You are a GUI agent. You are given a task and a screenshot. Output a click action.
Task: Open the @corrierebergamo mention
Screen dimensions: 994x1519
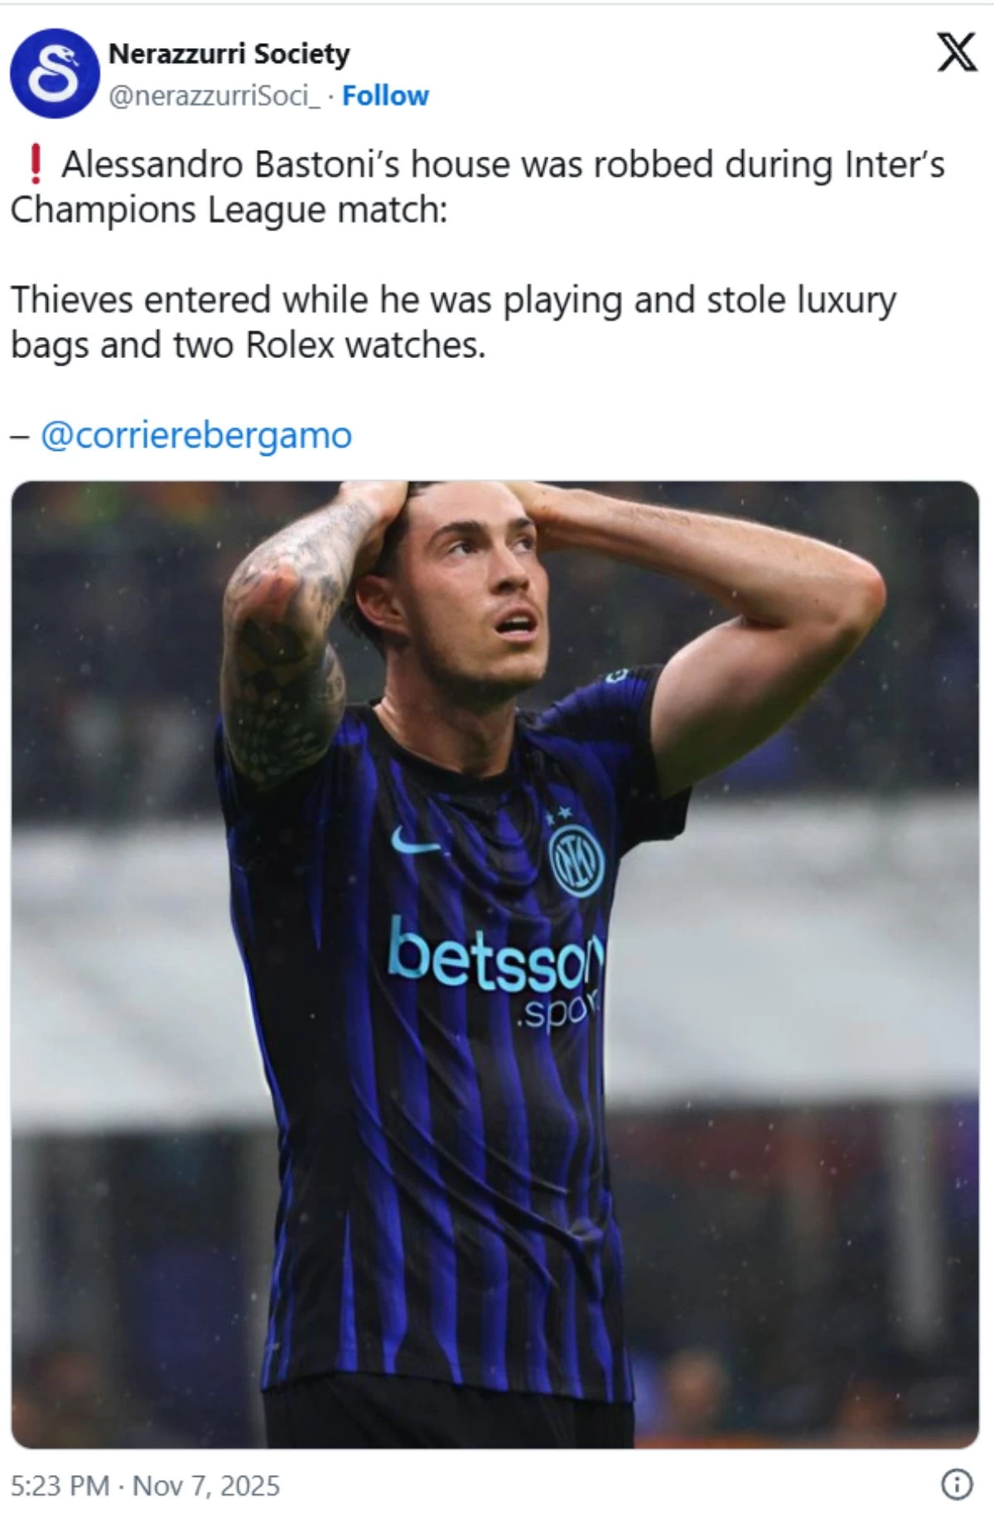coord(196,435)
